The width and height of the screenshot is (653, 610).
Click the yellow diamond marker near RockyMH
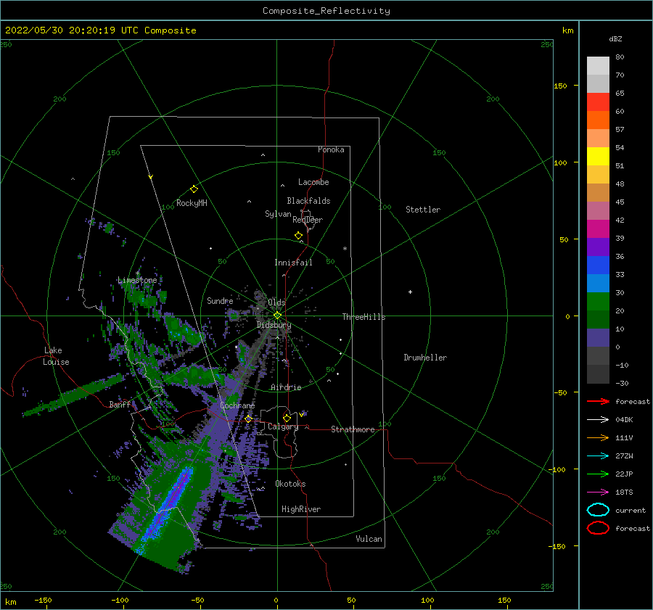[x=194, y=189]
